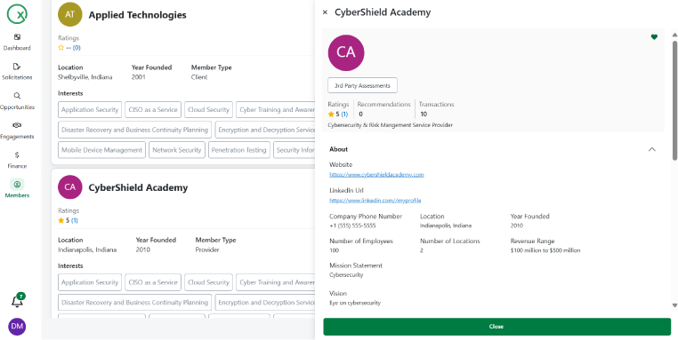Close the CyberShield Academy panel with X
Viewport: 678px width, 340px height.
[325, 12]
